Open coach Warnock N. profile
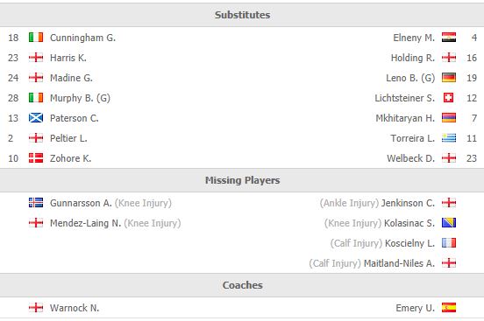Screen dimensions: 484x321 click(75, 308)
